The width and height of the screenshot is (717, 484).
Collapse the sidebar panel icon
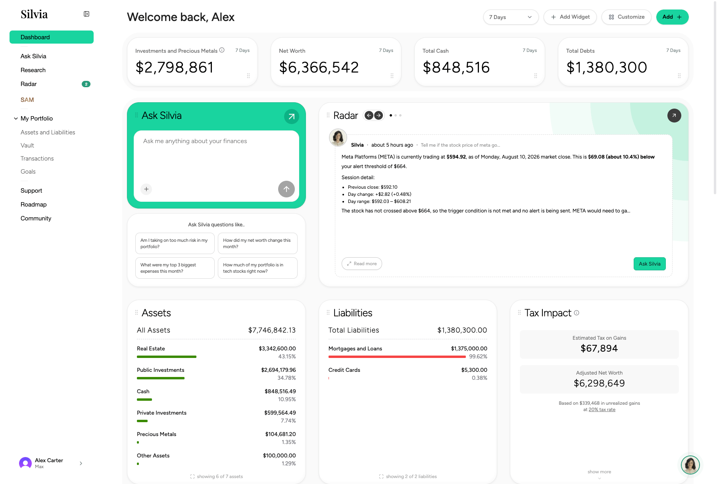(87, 14)
